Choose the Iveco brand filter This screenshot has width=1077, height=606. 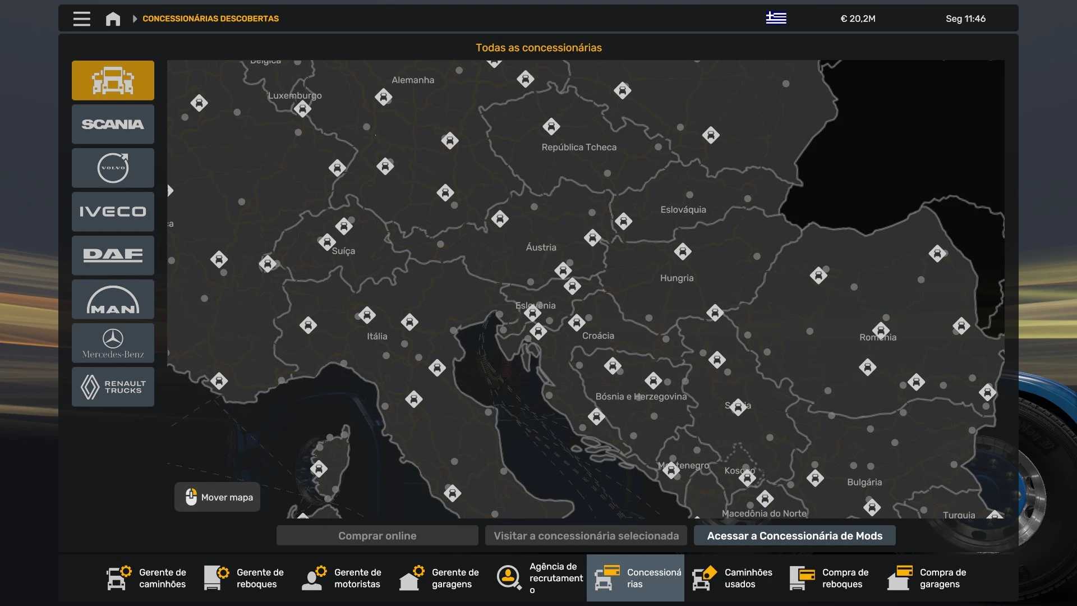tap(113, 212)
